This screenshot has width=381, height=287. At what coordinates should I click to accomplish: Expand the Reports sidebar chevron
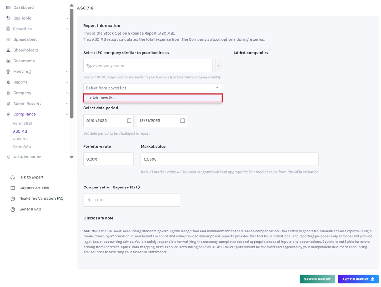click(67, 83)
